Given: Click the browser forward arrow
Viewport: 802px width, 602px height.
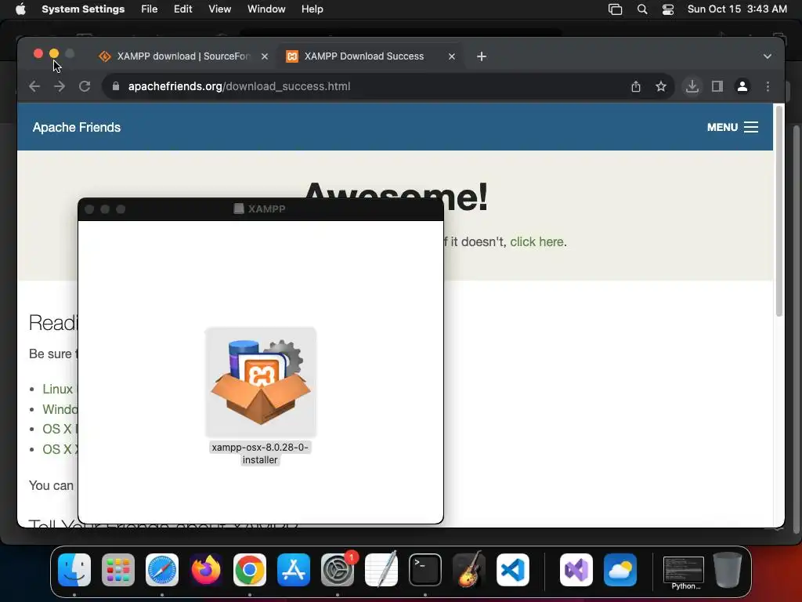Looking at the screenshot, I should (x=60, y=86).
